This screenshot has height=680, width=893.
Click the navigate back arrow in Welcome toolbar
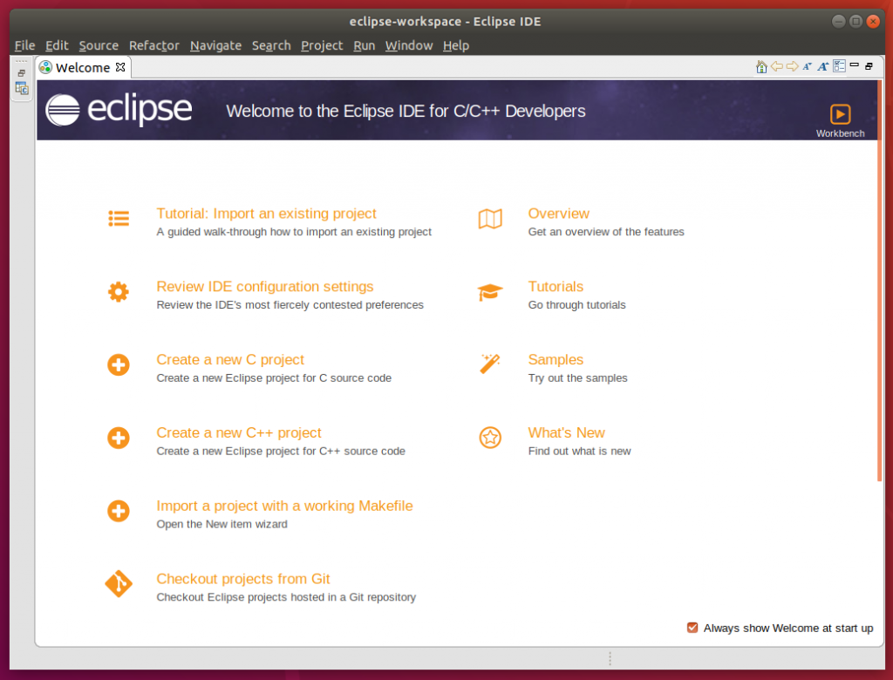point(777,66)
